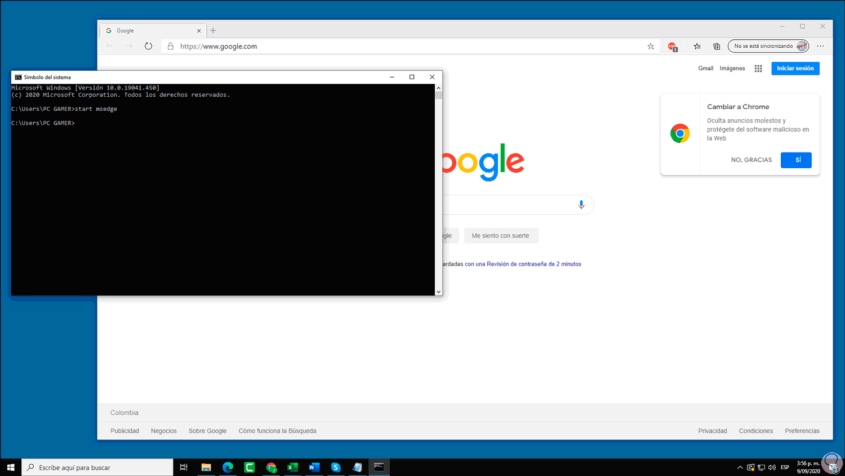The image size is (845, 476).
Task: Open Word from the taskbar
Action: (x=314, y=468)
